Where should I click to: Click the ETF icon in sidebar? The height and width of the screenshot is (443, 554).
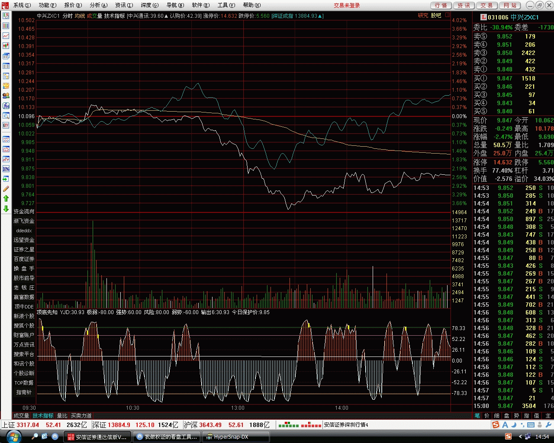click(x=6, y=125)
